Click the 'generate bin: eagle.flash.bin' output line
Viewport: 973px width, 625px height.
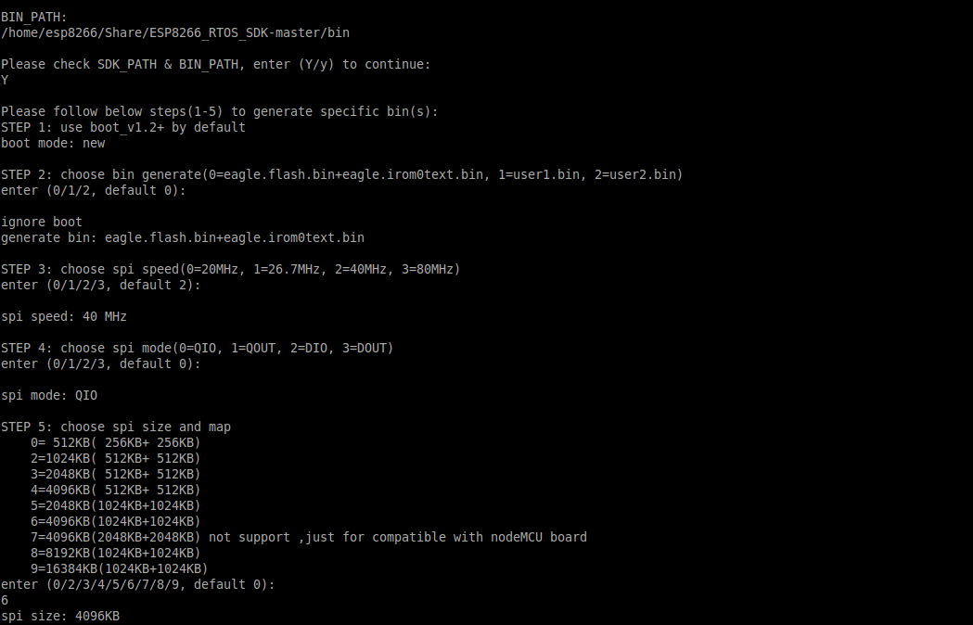click(183, 237)
